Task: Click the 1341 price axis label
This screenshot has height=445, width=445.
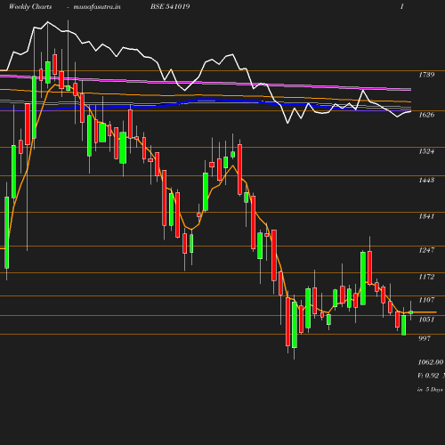Action: click(426, 216)
